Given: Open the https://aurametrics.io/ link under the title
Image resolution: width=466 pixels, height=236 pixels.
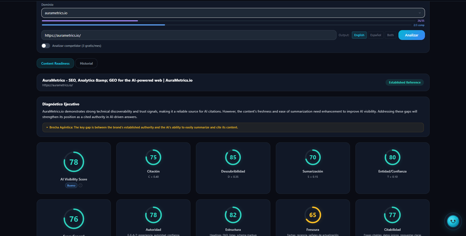Looking at the screenshot, I should pos(57,85).
